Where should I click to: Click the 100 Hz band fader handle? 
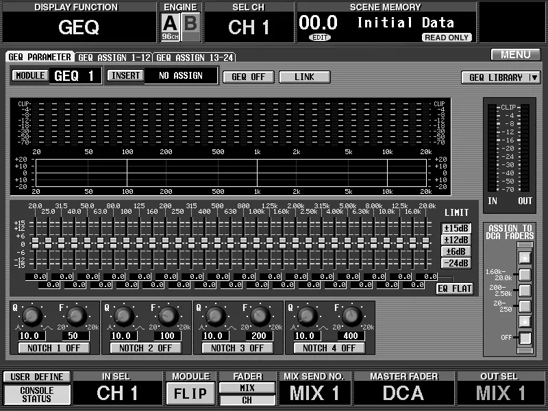126,243
